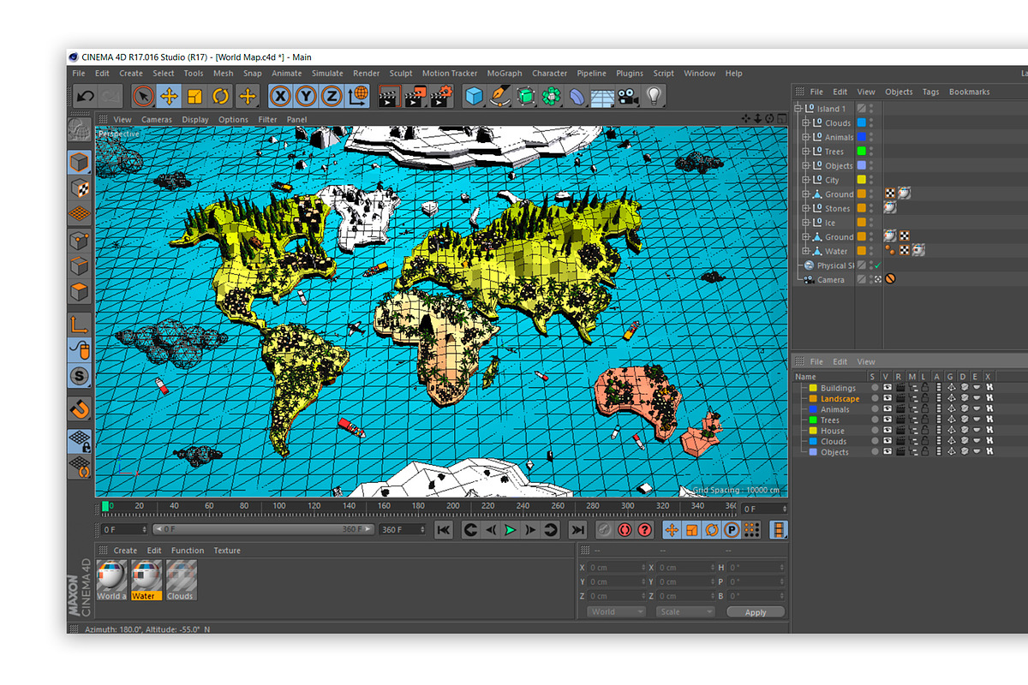Open material manager Texture menu
This screenshot has height=685, width=1028.
click(x=227, y=551)
